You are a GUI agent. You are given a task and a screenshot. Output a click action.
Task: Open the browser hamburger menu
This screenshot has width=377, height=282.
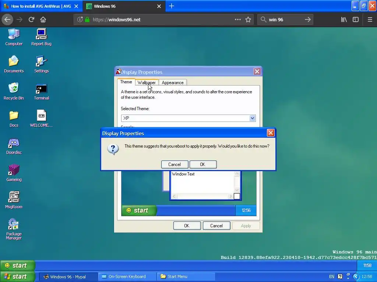pyautogui.click(x=370, y=20)
